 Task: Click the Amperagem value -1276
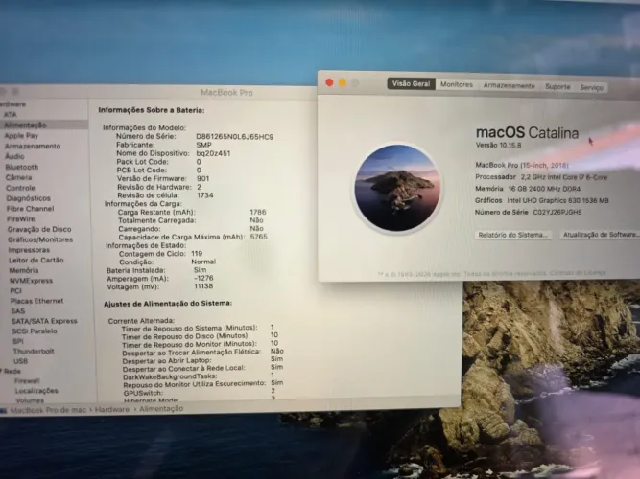[203, 278]
